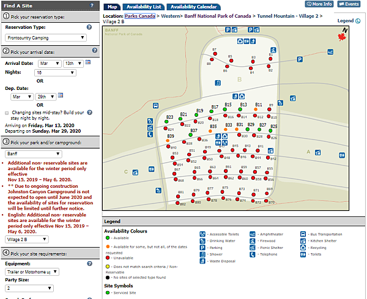Click the bus transportation icon on map
This screenshot has height=299, width=367.
pyautogui.click(x=155, y=106)
